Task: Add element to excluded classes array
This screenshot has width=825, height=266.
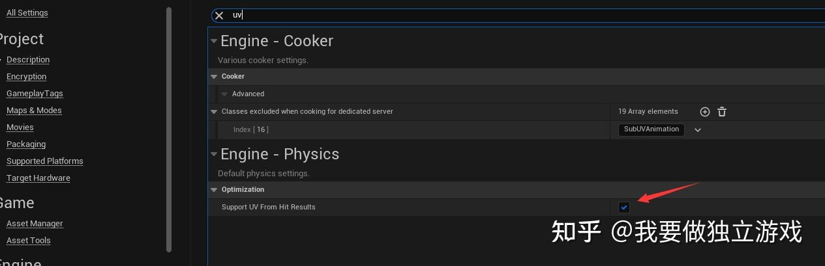Action: point(704,112)
